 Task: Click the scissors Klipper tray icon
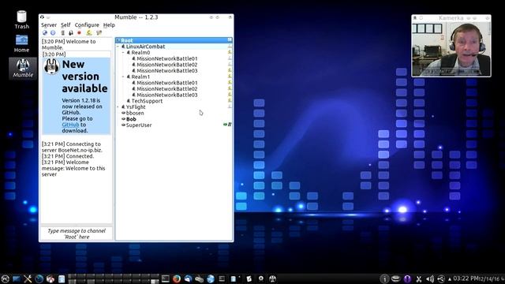pos(419,278)
